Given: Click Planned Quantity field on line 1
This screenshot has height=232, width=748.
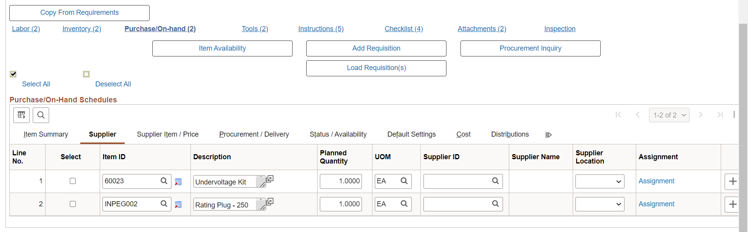Looking at the screenshot, I should click(341, 181).
